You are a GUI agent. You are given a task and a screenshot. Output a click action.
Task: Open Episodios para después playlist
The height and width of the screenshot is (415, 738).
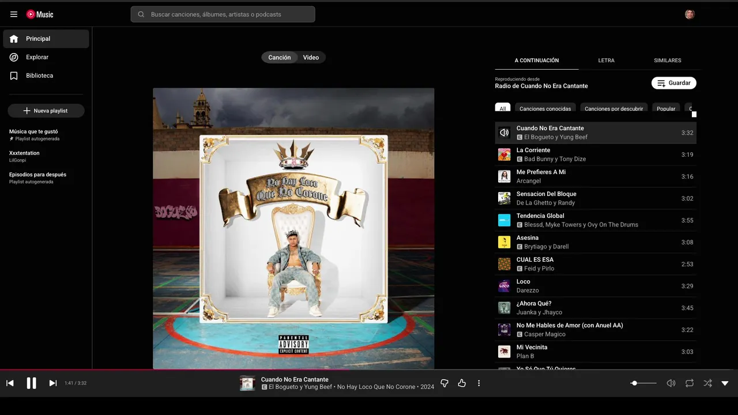coord(46,178)
